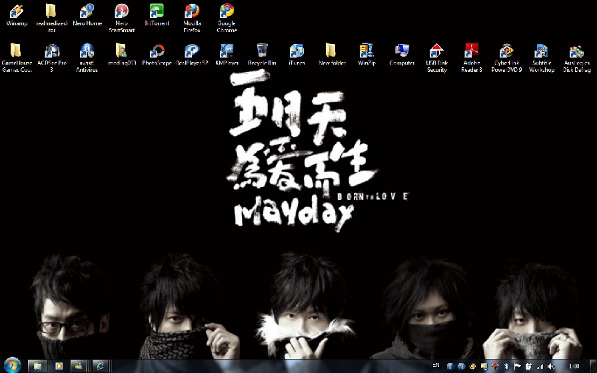Launch Nero Home from desktop
The width and height of the screenshot is (597, 373).
click(87, 15)
